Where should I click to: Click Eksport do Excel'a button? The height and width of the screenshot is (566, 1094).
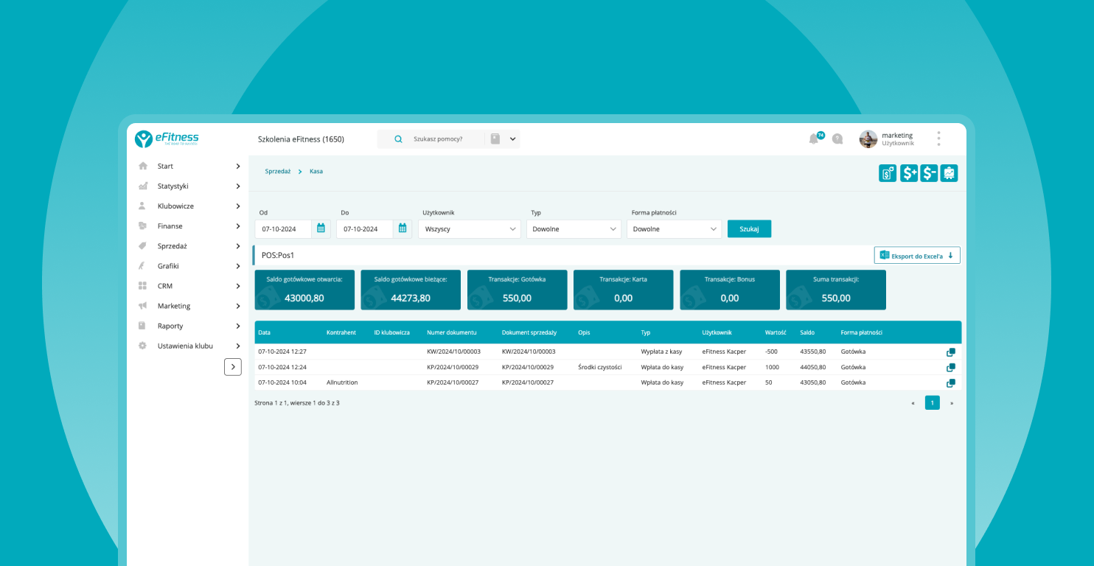coord(917,256)
